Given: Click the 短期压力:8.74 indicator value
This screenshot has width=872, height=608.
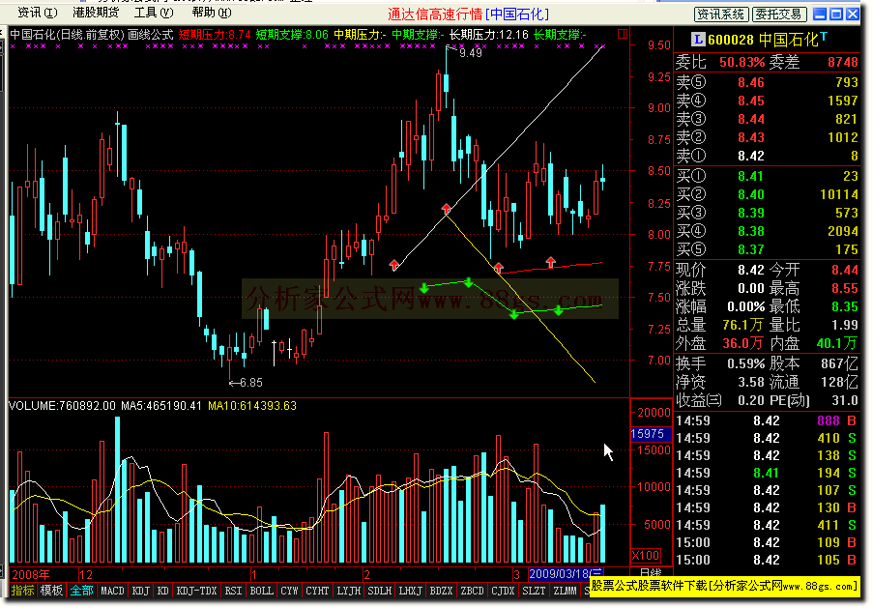Looking at the screenshot, I should [215, 35].
